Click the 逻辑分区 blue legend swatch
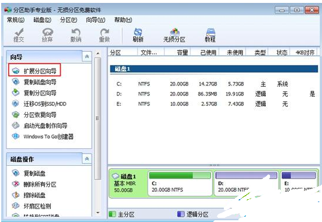The image size is (322, 222). click(x=181, y=214)
